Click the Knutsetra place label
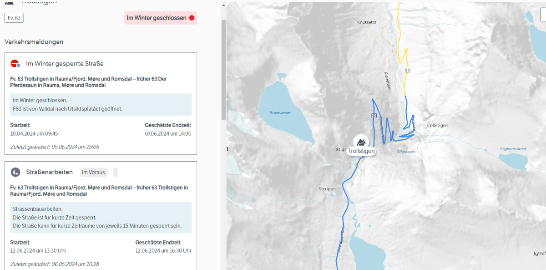 tap(367, 22)
